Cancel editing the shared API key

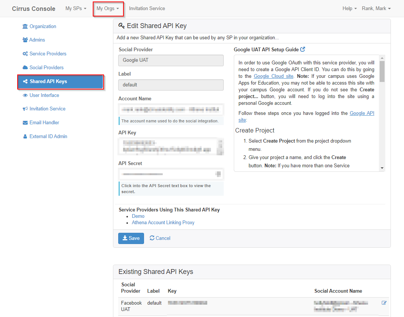[160, 238]
